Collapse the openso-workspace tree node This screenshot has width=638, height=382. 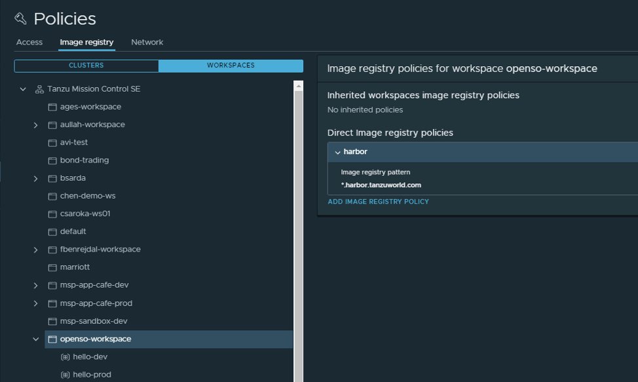36,339
